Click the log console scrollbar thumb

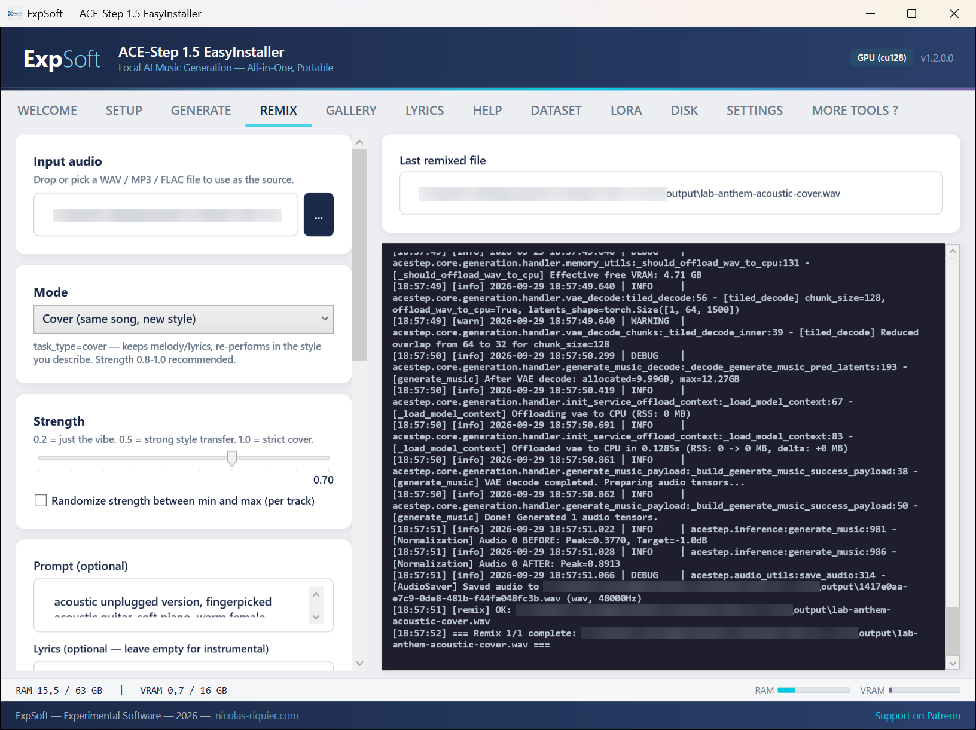pyautogui.click(x=953, y=630)
